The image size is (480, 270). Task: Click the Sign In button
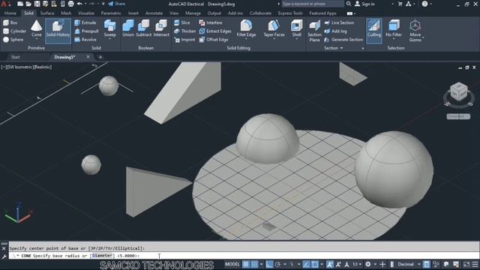[364, 4]
